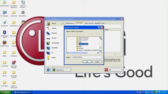Switch to Media Library tab
The image size is (168, 94).
[70, 23]
